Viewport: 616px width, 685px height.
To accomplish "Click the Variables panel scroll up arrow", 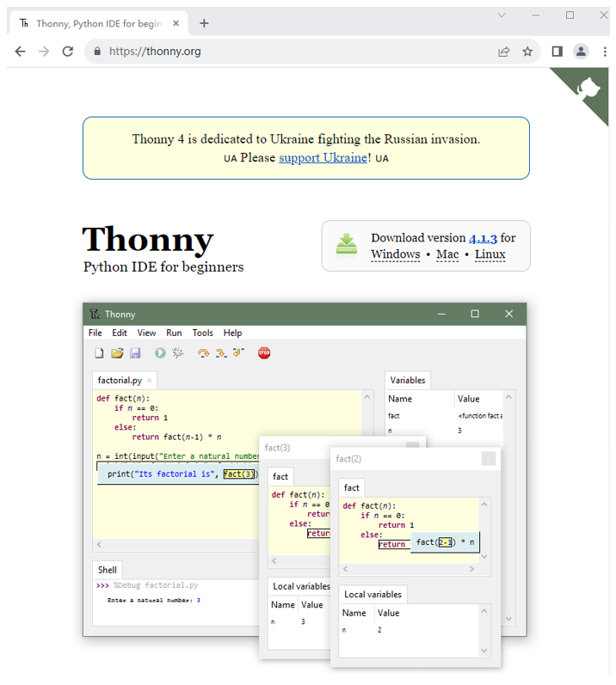I will click(x=508, y=397).
